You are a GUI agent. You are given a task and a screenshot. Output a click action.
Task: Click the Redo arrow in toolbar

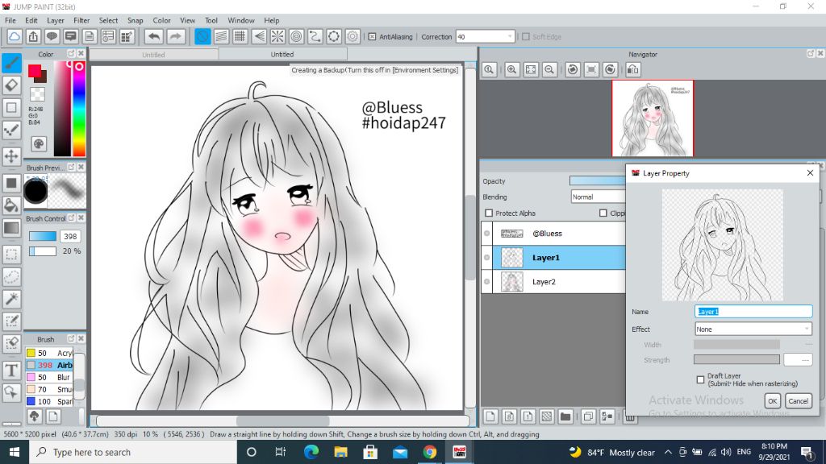(176, 36)
